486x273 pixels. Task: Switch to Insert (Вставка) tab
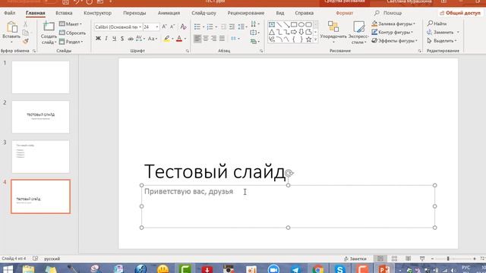click(x=64, y=13)
